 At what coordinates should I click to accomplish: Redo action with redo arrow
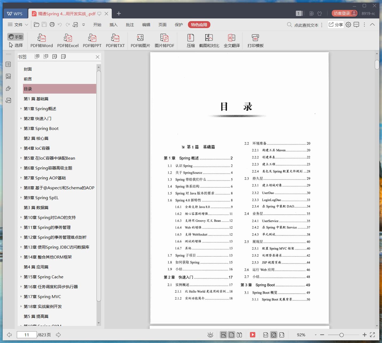[68, 25]
